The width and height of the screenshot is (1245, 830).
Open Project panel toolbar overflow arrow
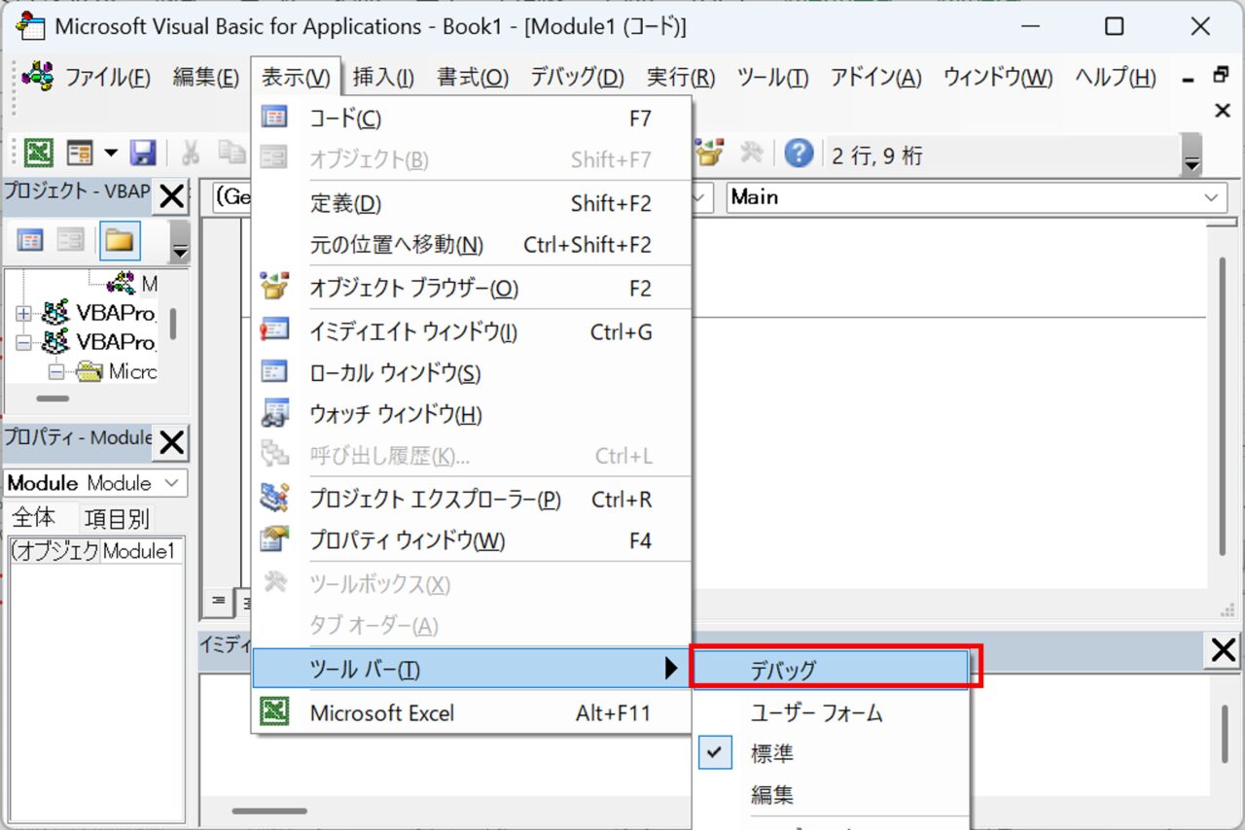click(x=179, y=241)
